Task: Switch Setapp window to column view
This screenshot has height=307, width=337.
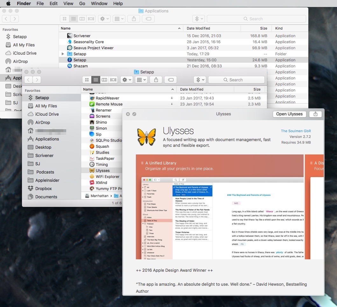Action: click(104, 80)
